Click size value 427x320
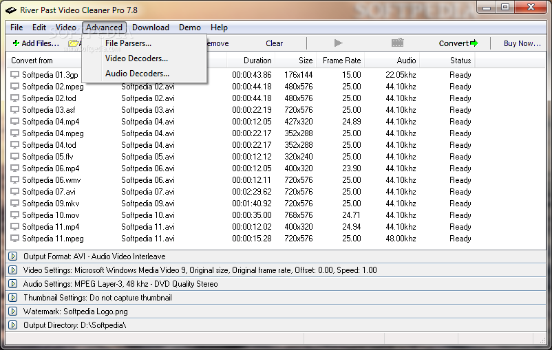Screen dimensions: 552x350 (x=299, y=122)
